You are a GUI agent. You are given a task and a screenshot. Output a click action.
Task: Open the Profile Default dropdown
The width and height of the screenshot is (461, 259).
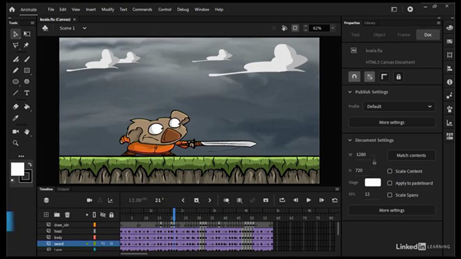pyautogui.click(x=399, y=106)
